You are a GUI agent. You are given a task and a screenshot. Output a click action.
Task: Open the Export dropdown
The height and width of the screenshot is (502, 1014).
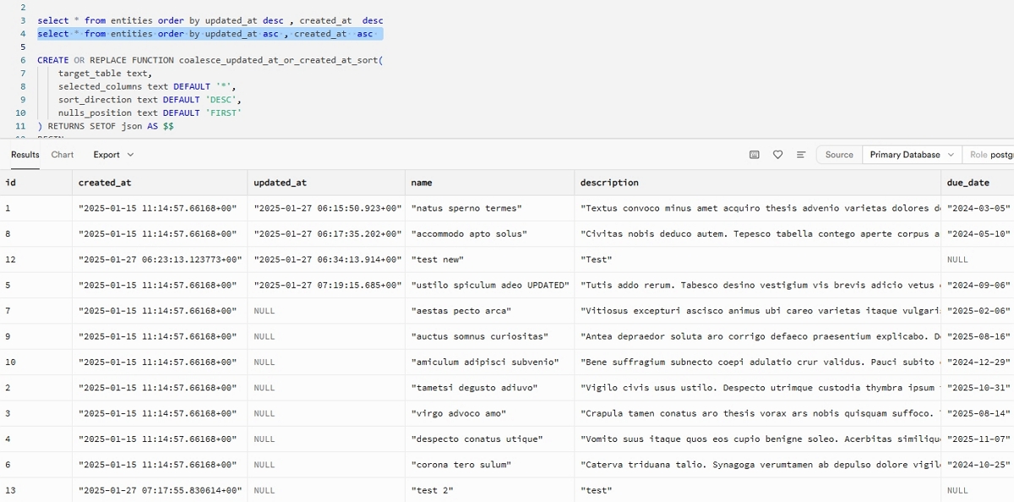point(113,155)
